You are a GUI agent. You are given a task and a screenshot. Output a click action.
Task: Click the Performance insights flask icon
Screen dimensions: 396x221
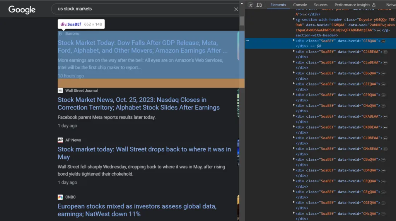374,5
